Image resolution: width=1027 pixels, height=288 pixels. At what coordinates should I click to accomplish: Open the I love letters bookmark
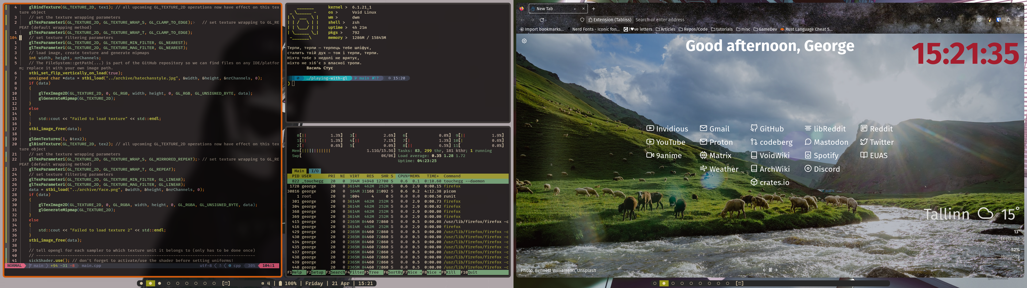(x=638, y=29)
